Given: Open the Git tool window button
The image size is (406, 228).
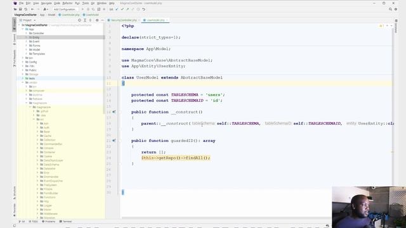Looking at the screenshot, I should tap(22, 222).
